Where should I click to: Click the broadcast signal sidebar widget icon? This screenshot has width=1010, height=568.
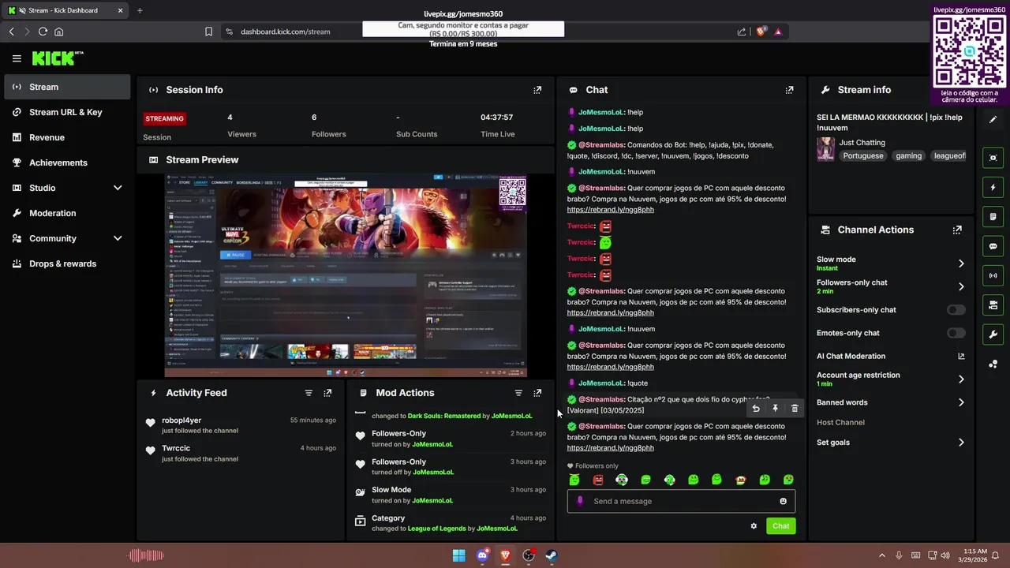coord(993,275)
